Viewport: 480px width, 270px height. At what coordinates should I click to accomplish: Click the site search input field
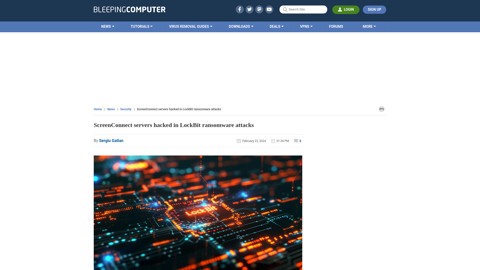pyautogui.click(x=303, y=9)
